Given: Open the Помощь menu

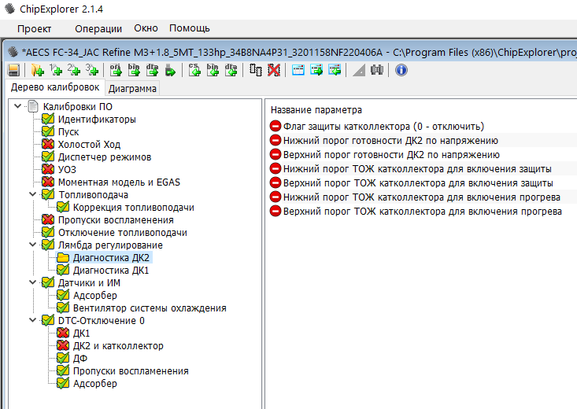Looking at the screenshot, I should (190, 28).
